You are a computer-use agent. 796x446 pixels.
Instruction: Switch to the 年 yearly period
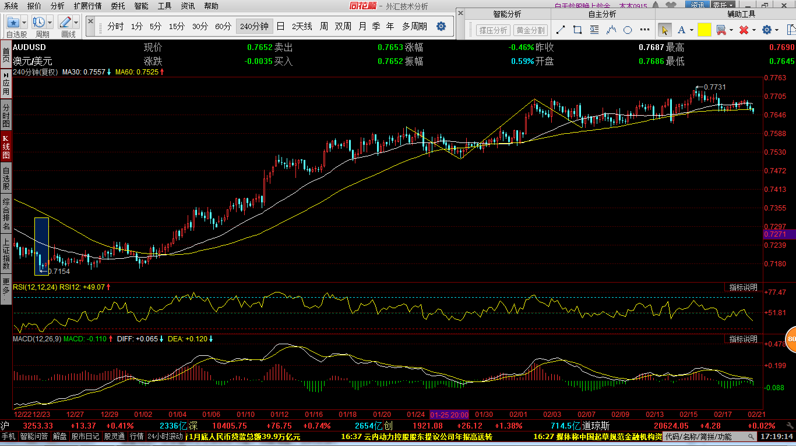coord(390,27)
